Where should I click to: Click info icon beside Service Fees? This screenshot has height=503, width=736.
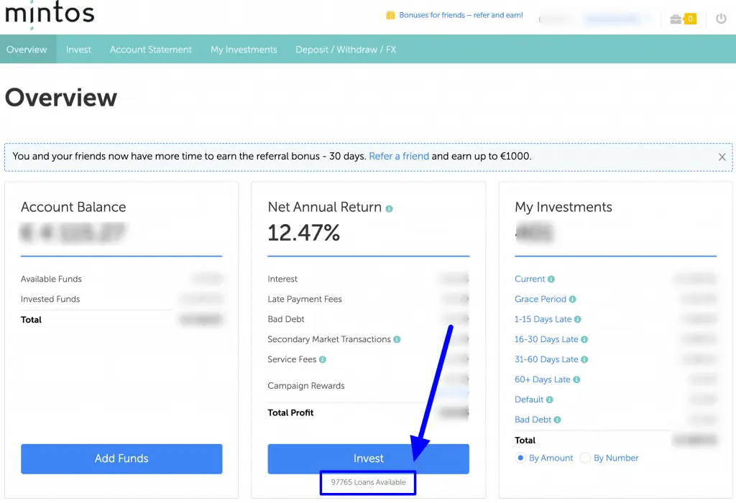(x=323, y=360)
